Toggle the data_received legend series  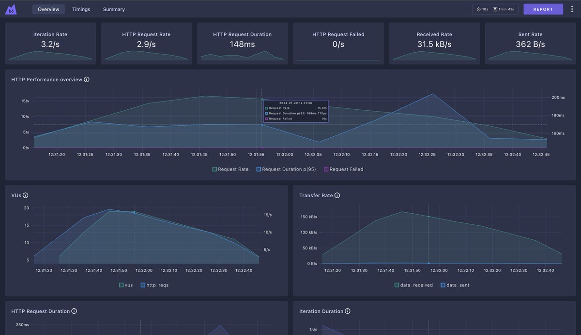414,285
